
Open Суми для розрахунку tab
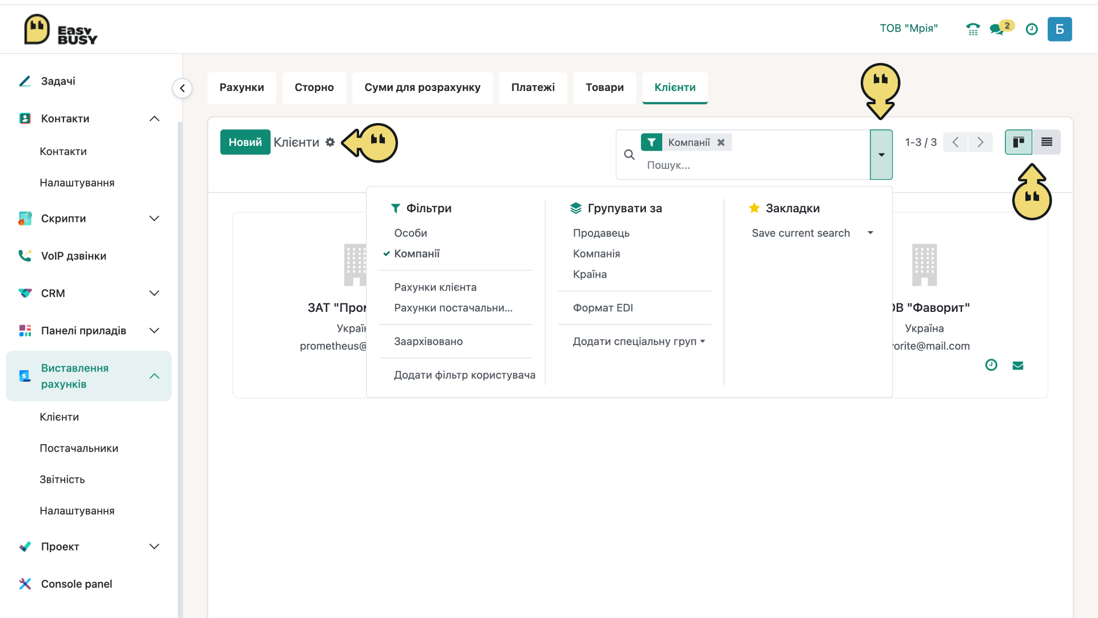coord(423,88)
